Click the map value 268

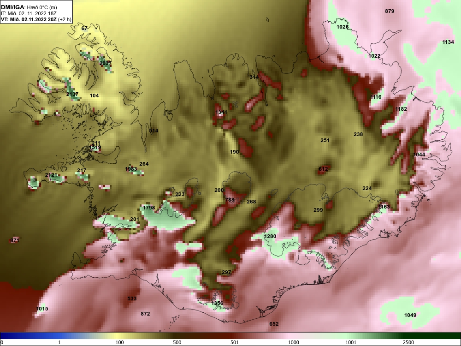click(251, 202)
